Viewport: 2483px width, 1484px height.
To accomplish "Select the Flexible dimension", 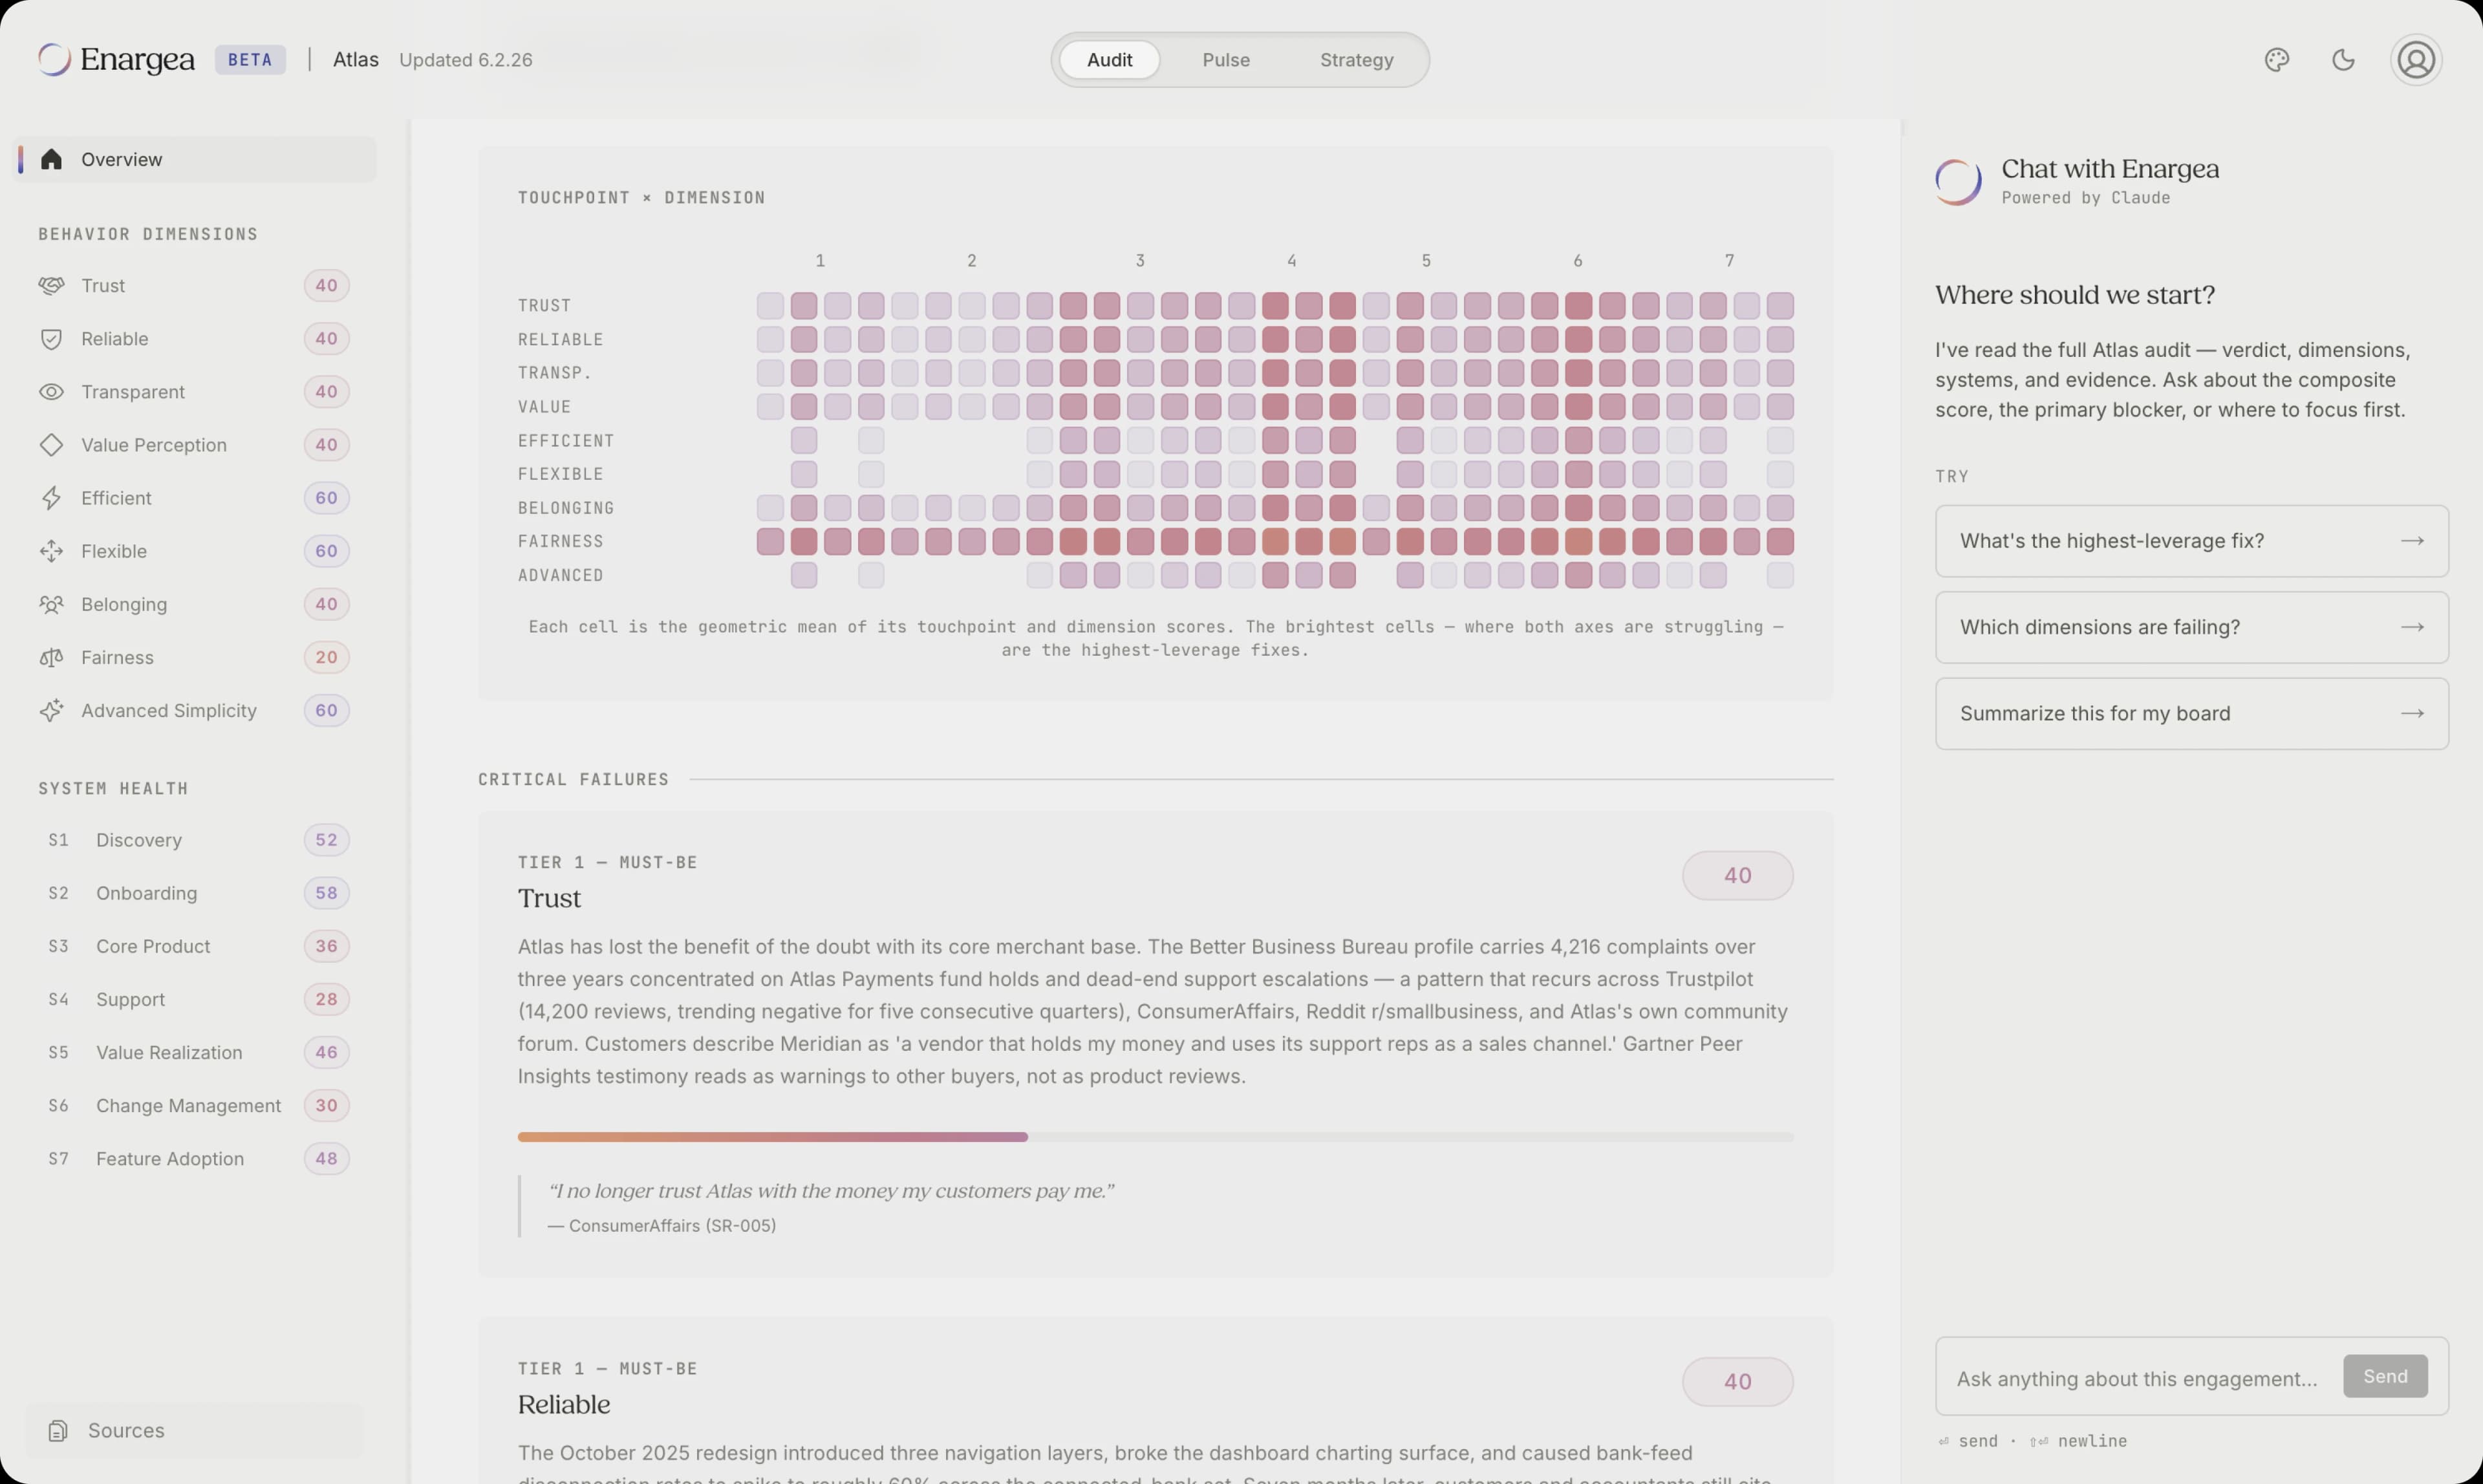I will click(194, 551).
